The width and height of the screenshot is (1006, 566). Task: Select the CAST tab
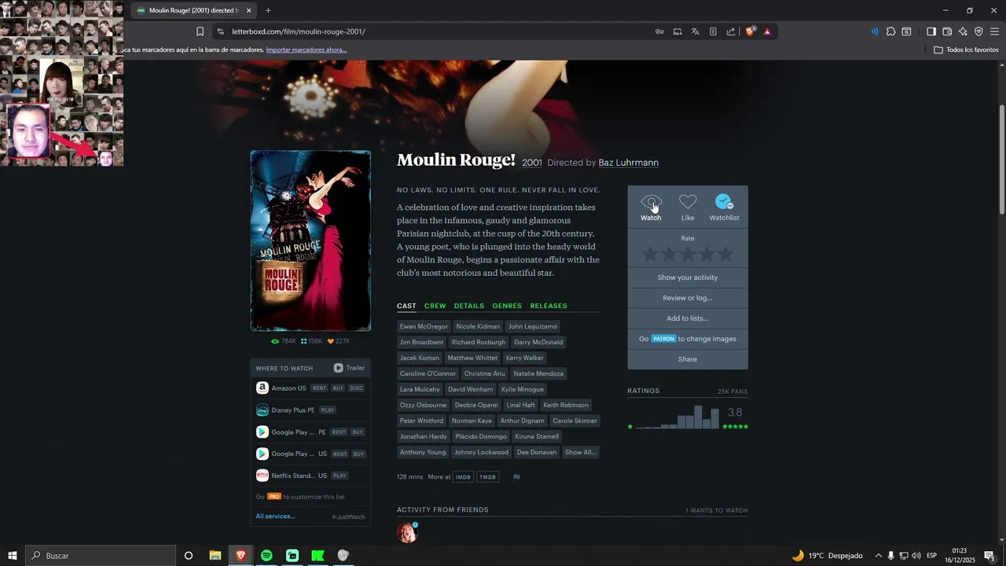click(406, 306)
